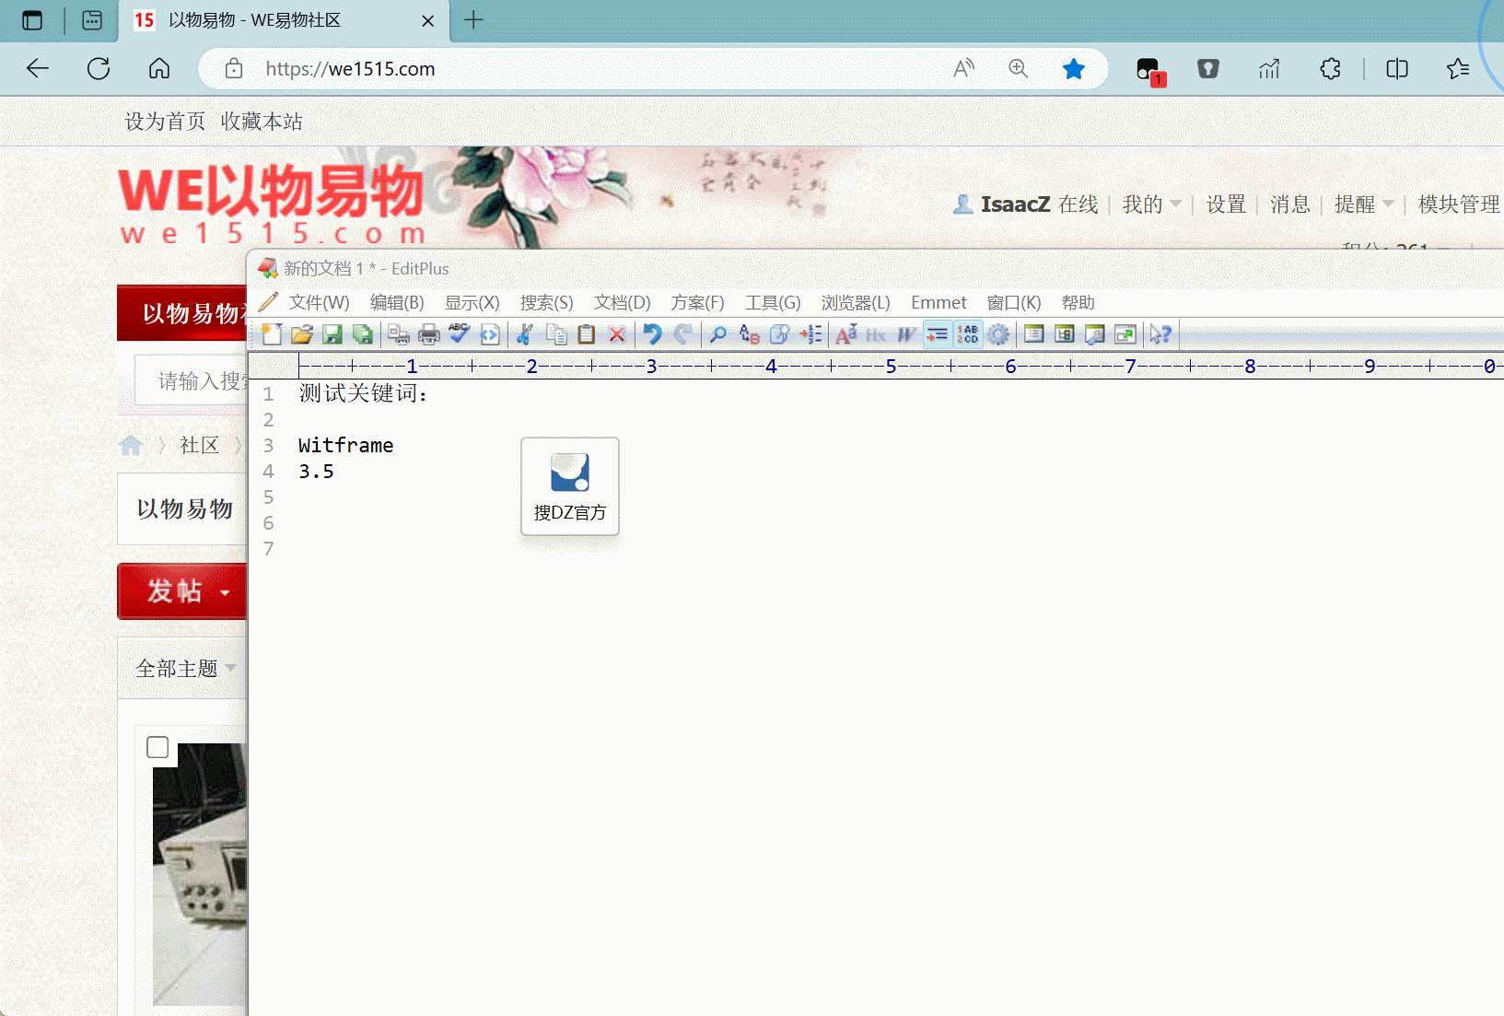
Task: Toggle the word wrap toolbar button
Action: point(937,334)
